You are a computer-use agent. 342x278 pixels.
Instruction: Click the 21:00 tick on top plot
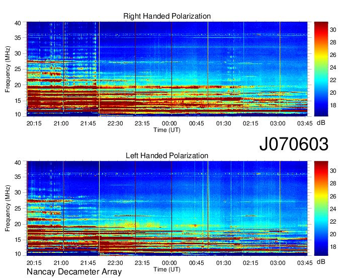61,123
